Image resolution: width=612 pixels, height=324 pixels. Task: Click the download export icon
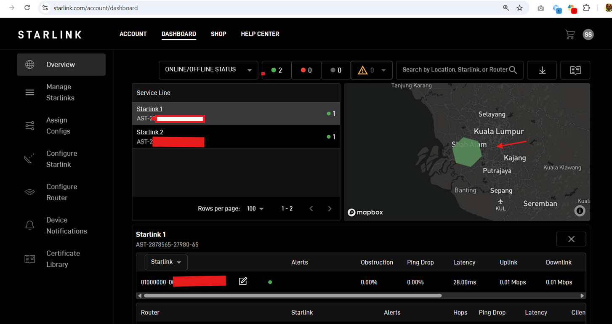(x=542, y=70)
